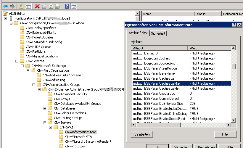Click the Abbrechen button
Screen dimensions: 243x148
(181, 146)
